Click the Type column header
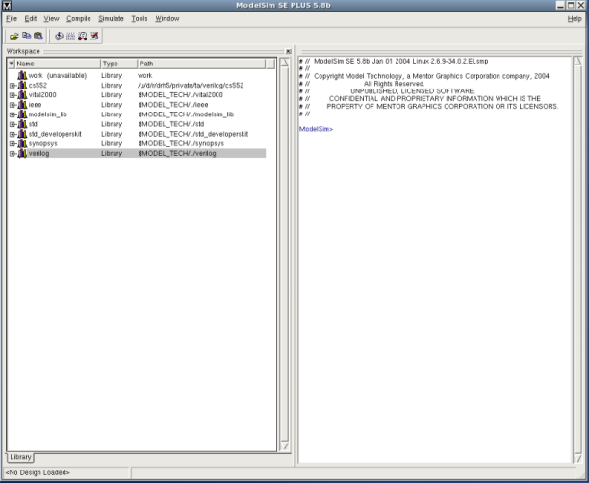589x483 pixels. pos(119,64)
